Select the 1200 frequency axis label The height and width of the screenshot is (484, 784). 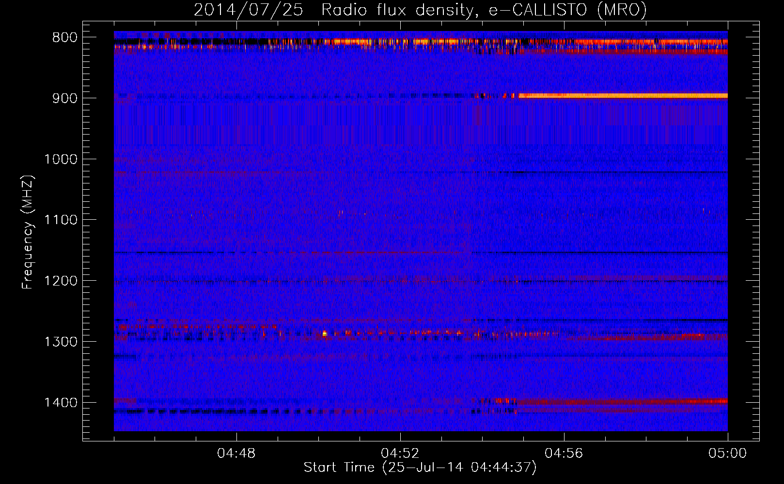(x=61, y=281)
